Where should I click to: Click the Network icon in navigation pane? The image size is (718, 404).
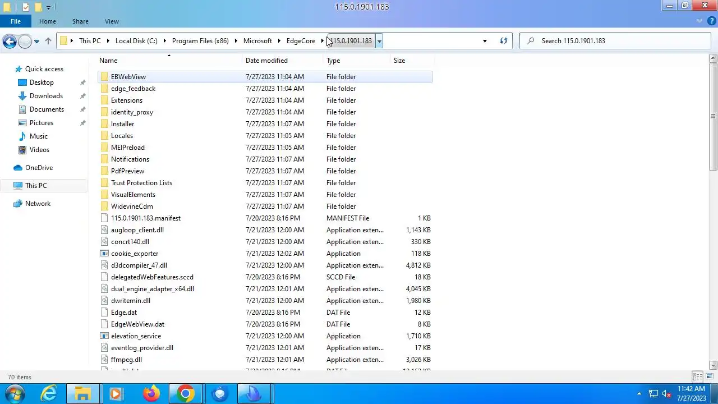pos(18,204)
